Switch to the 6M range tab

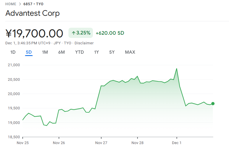[x=61, y=52]
